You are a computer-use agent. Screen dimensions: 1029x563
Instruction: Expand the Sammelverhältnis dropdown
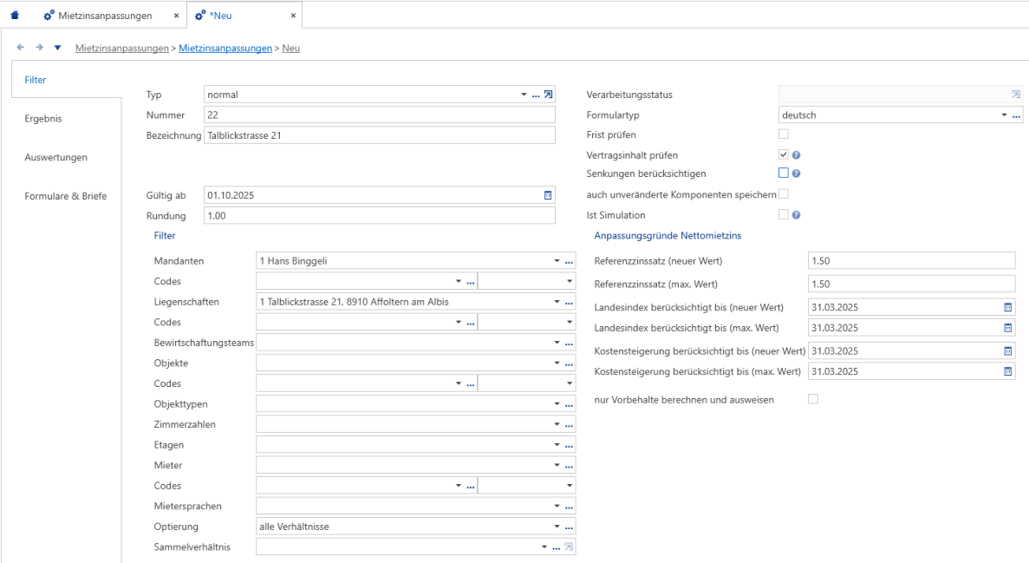click(544, 547)
